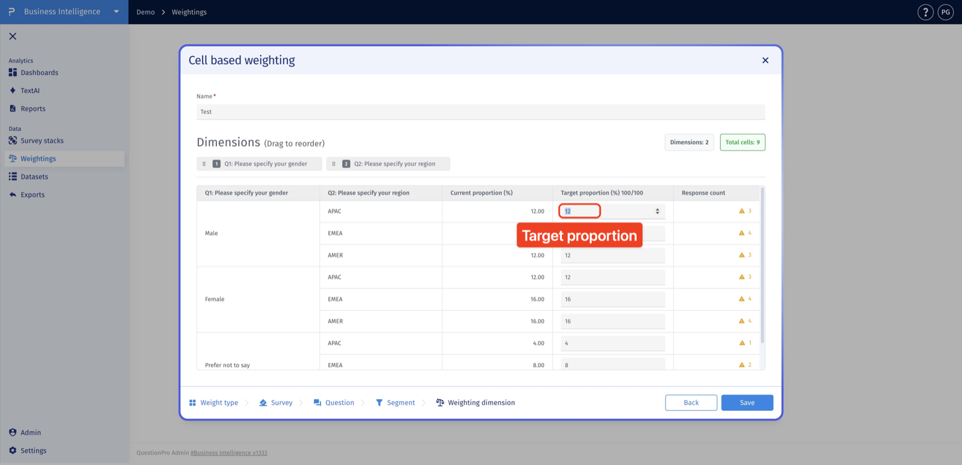This screenshot has height=465, width=962.
Task: Open TextAI in the sidebar
Action: [30, 91]
